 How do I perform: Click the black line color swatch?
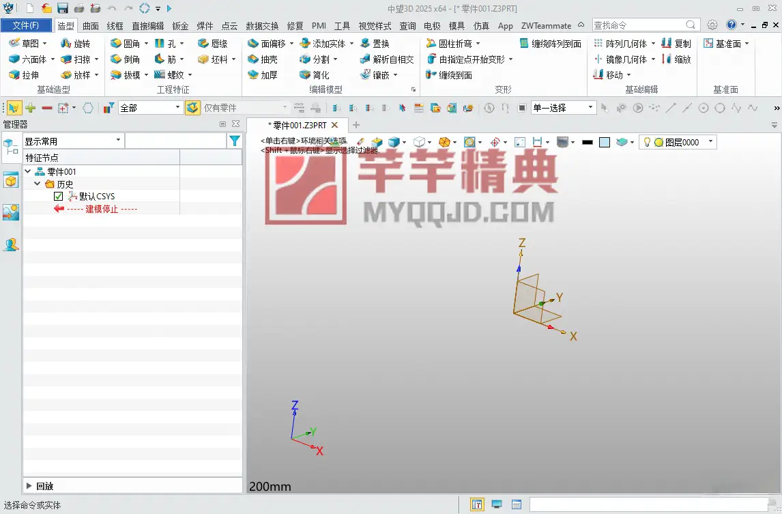click(588, 142)
